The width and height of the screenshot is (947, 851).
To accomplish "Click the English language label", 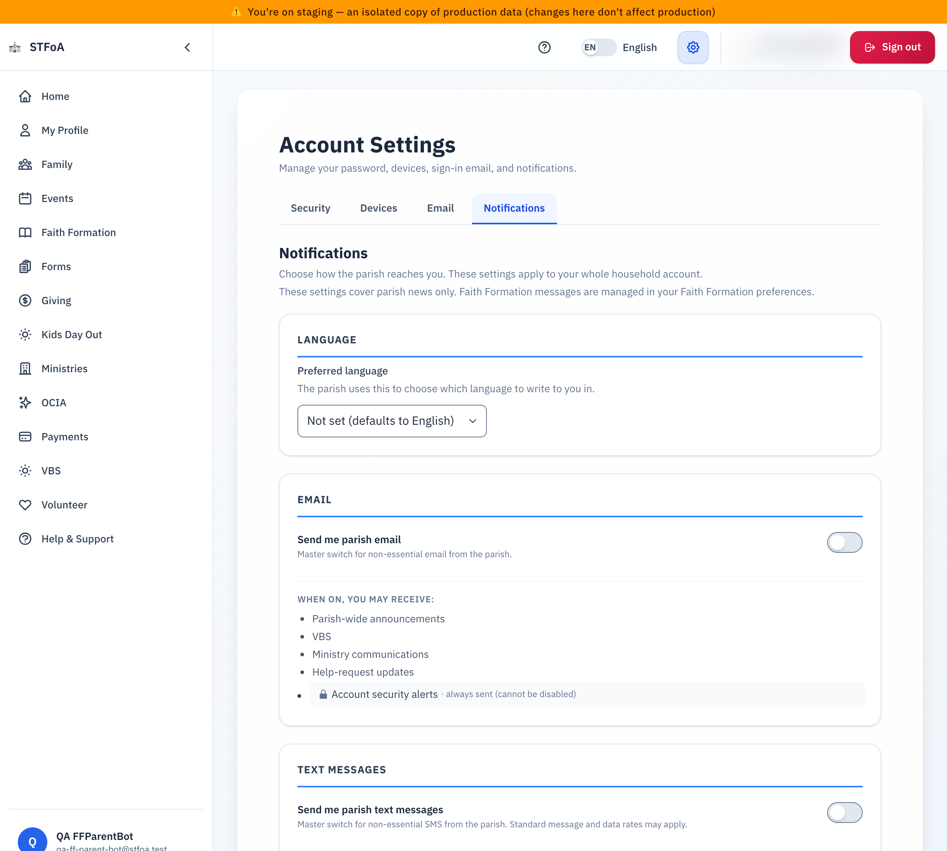I will pyautogui.click(x=640, y=48).
